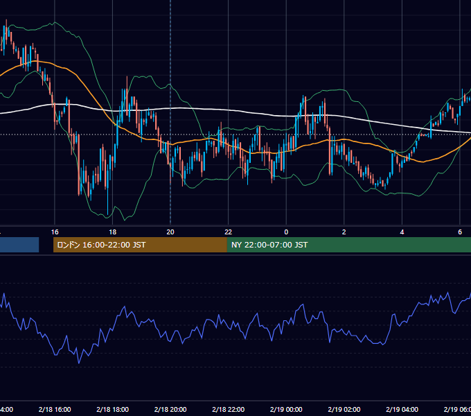This screenshot has height=416, width=471.
Task: Click the '2' hour label on the upper axis
Action: 344,232
